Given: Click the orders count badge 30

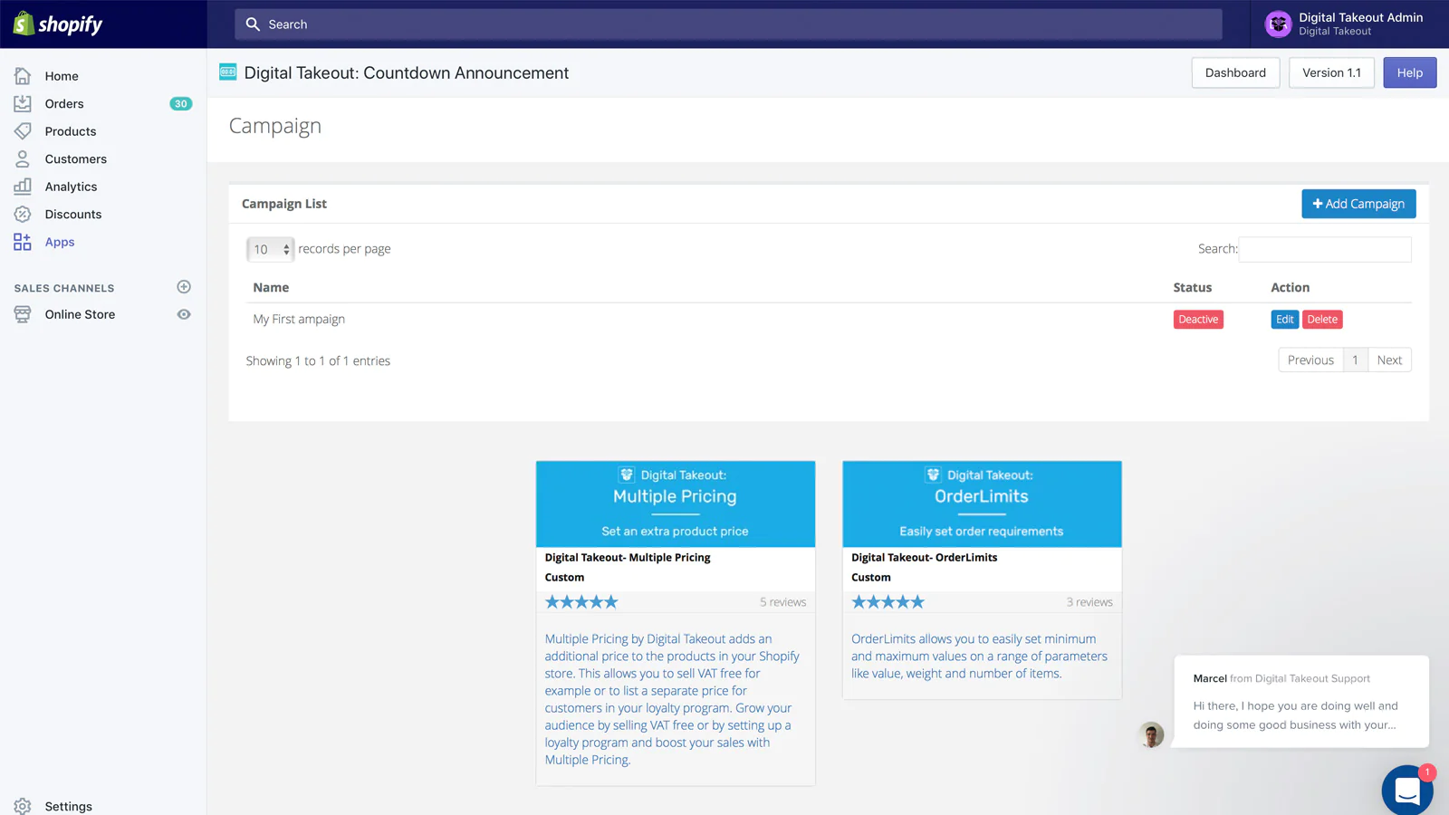Looking at the screenshot, I should (181, 103).
